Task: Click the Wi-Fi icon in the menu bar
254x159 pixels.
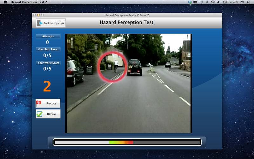Action: pos(213,2)
